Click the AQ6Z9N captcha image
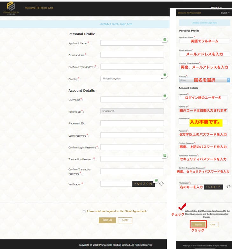 [x=144, y=184]
